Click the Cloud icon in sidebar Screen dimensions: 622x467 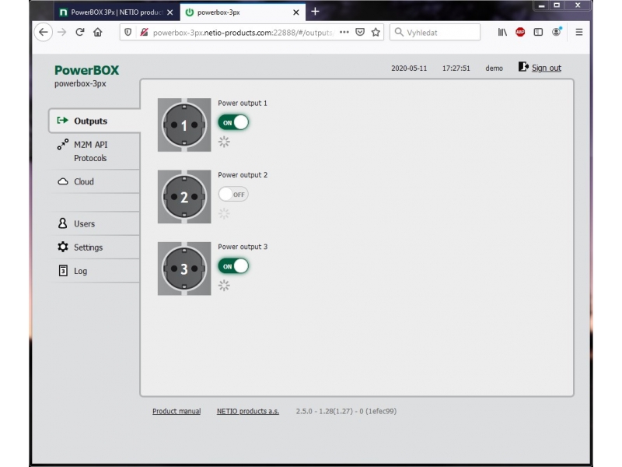[63, 181]
